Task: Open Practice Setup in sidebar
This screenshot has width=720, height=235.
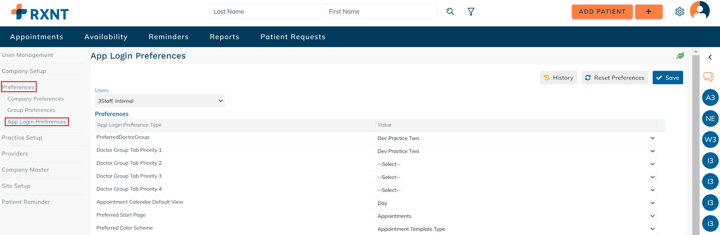Action: [x=22, y=138]
